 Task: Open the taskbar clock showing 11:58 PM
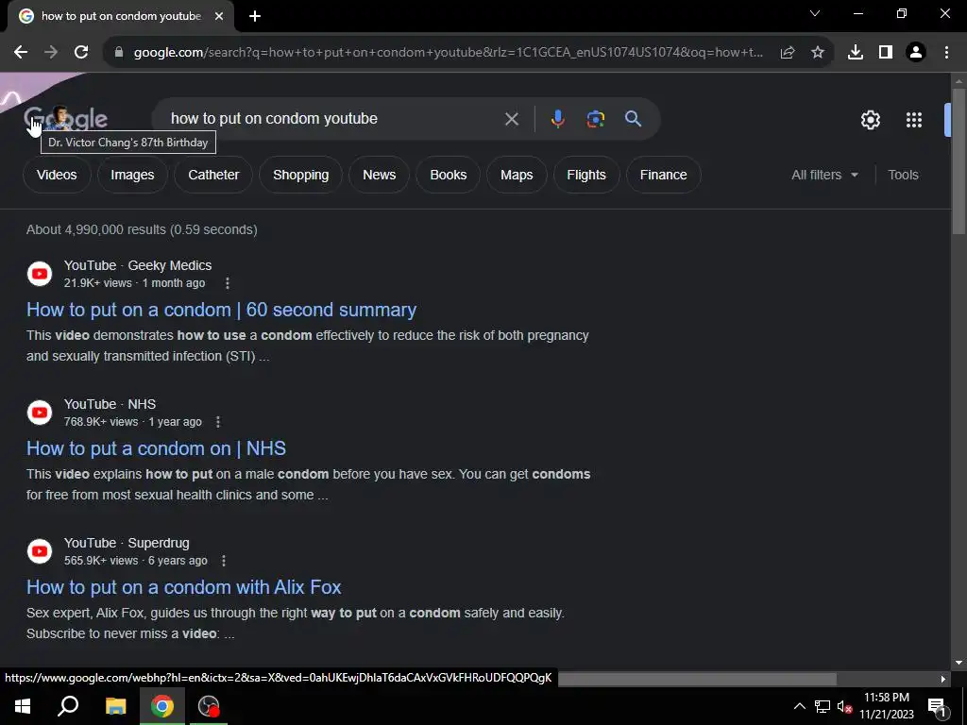coord(887,706)
